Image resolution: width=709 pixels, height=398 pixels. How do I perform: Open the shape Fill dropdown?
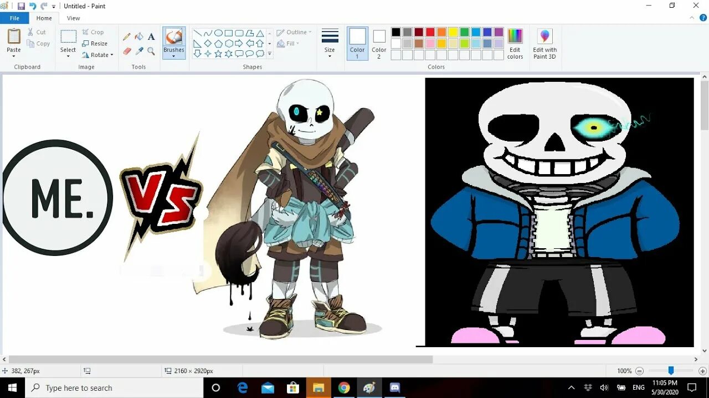288,44
